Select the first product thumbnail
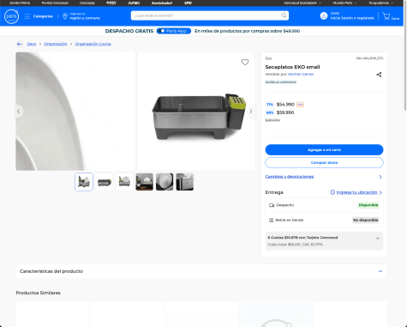Screen dimensions: 407x327 click(x=84, y=182)
